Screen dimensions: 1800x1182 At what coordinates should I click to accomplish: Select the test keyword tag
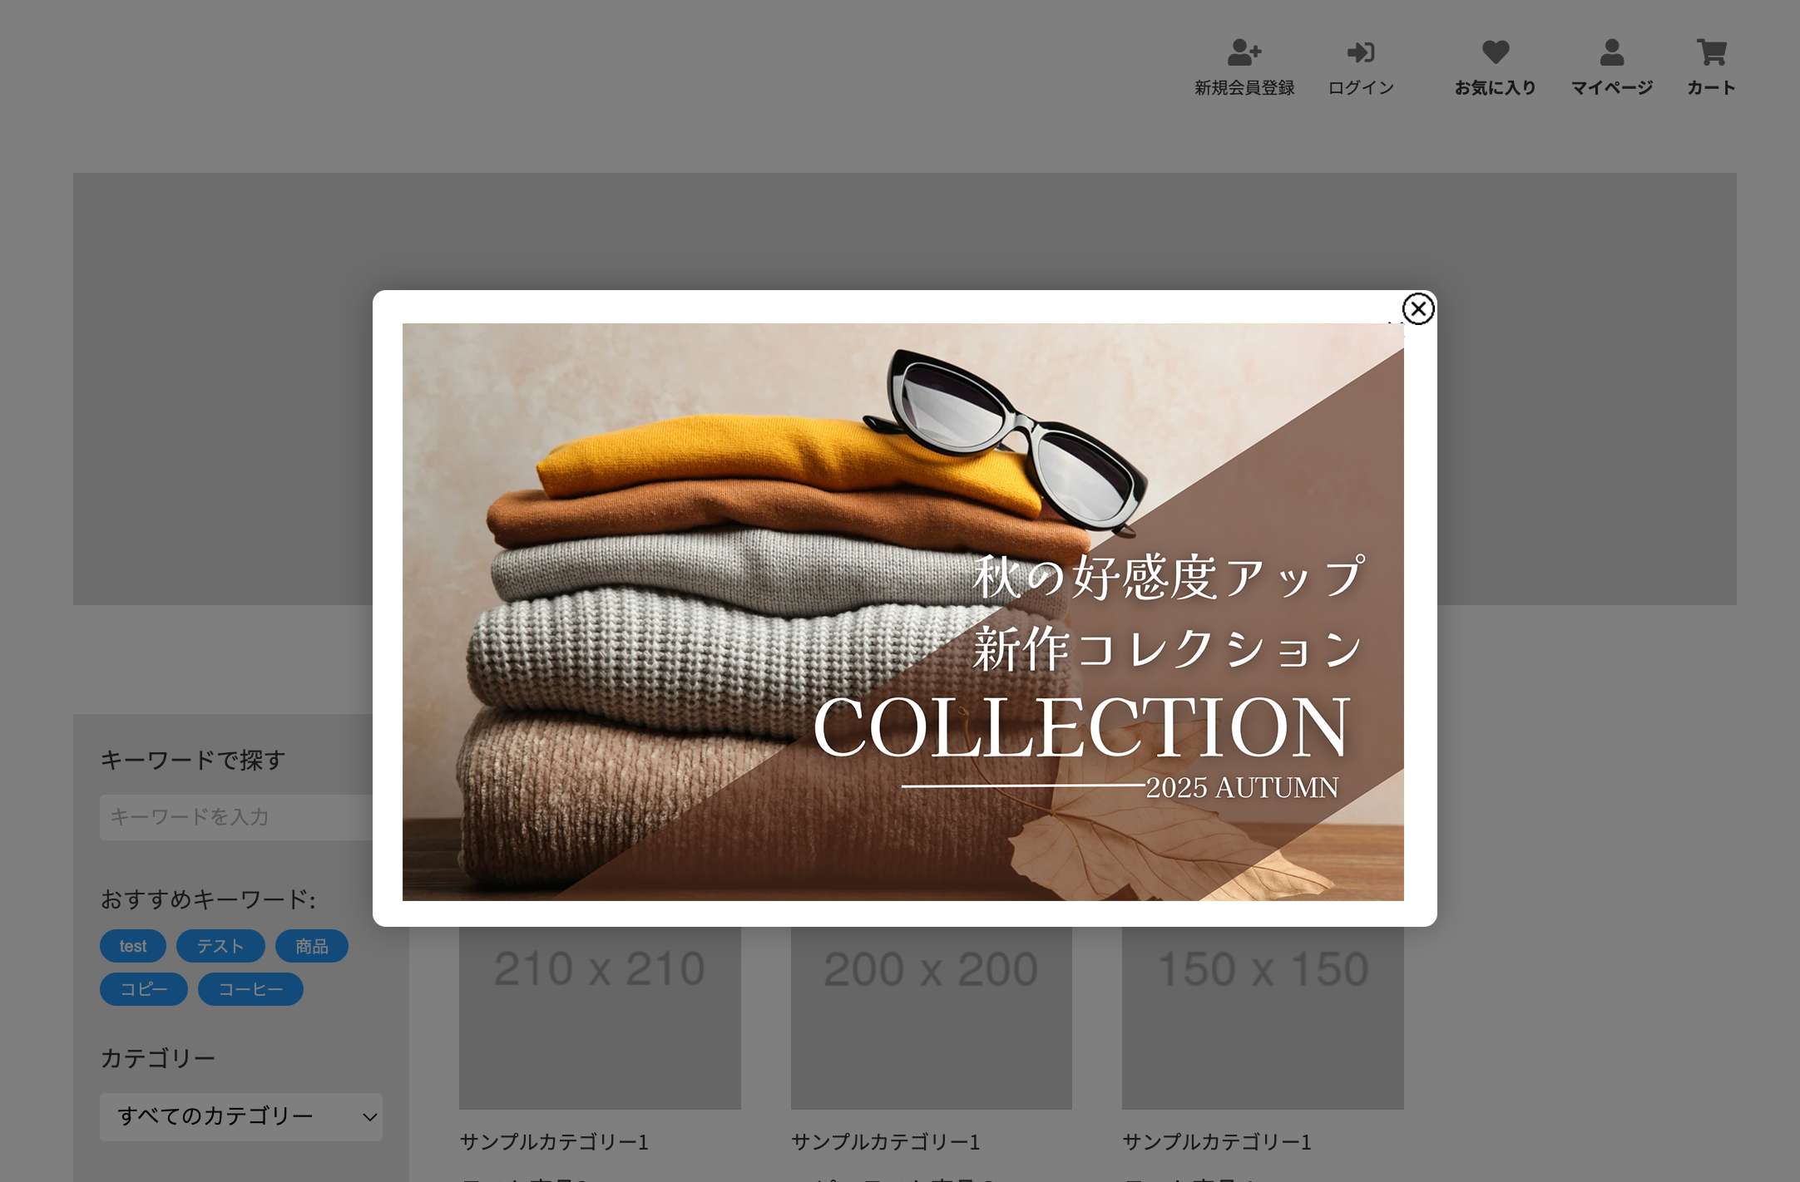click(x=133, y=946)
